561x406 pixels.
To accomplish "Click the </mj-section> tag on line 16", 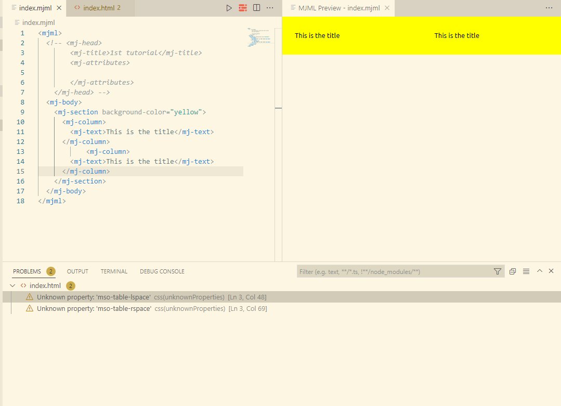I will (80, 181).
